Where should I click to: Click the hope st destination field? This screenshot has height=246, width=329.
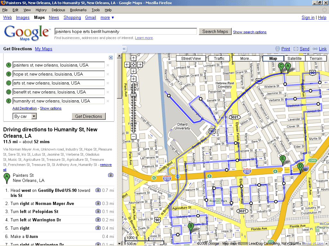[58, 74]
